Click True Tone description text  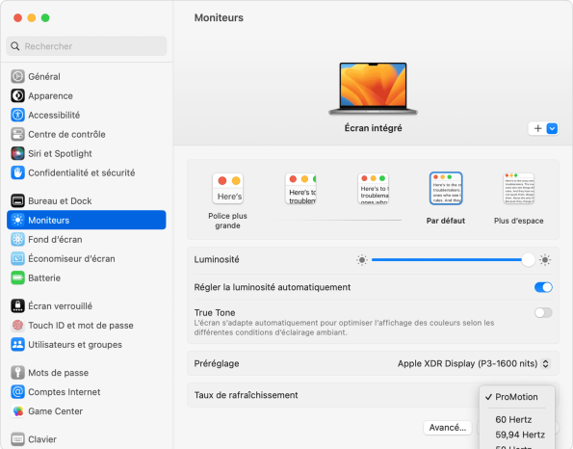pyautogui.click(x=344, y=328)
